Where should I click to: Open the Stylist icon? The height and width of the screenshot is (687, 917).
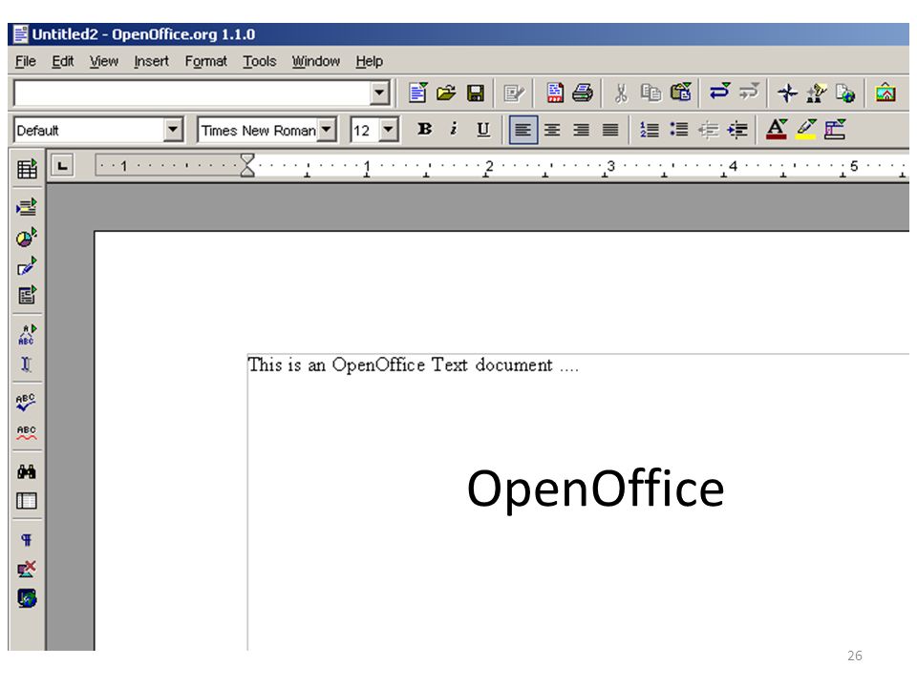pos(817,93)
